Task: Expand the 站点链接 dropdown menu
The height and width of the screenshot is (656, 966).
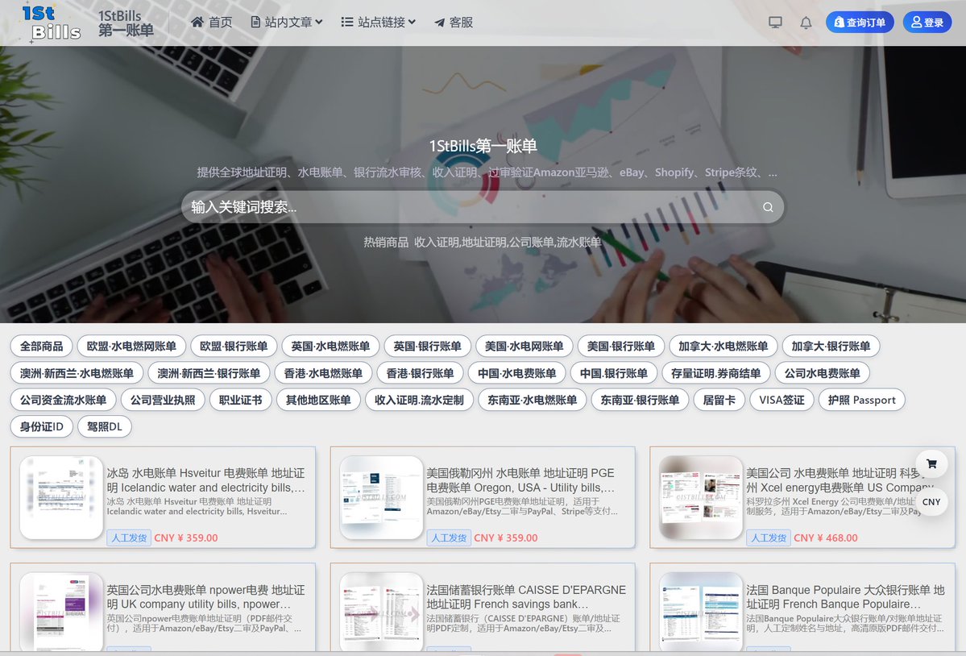Action: pyautogui.click(x=379, y=23)
